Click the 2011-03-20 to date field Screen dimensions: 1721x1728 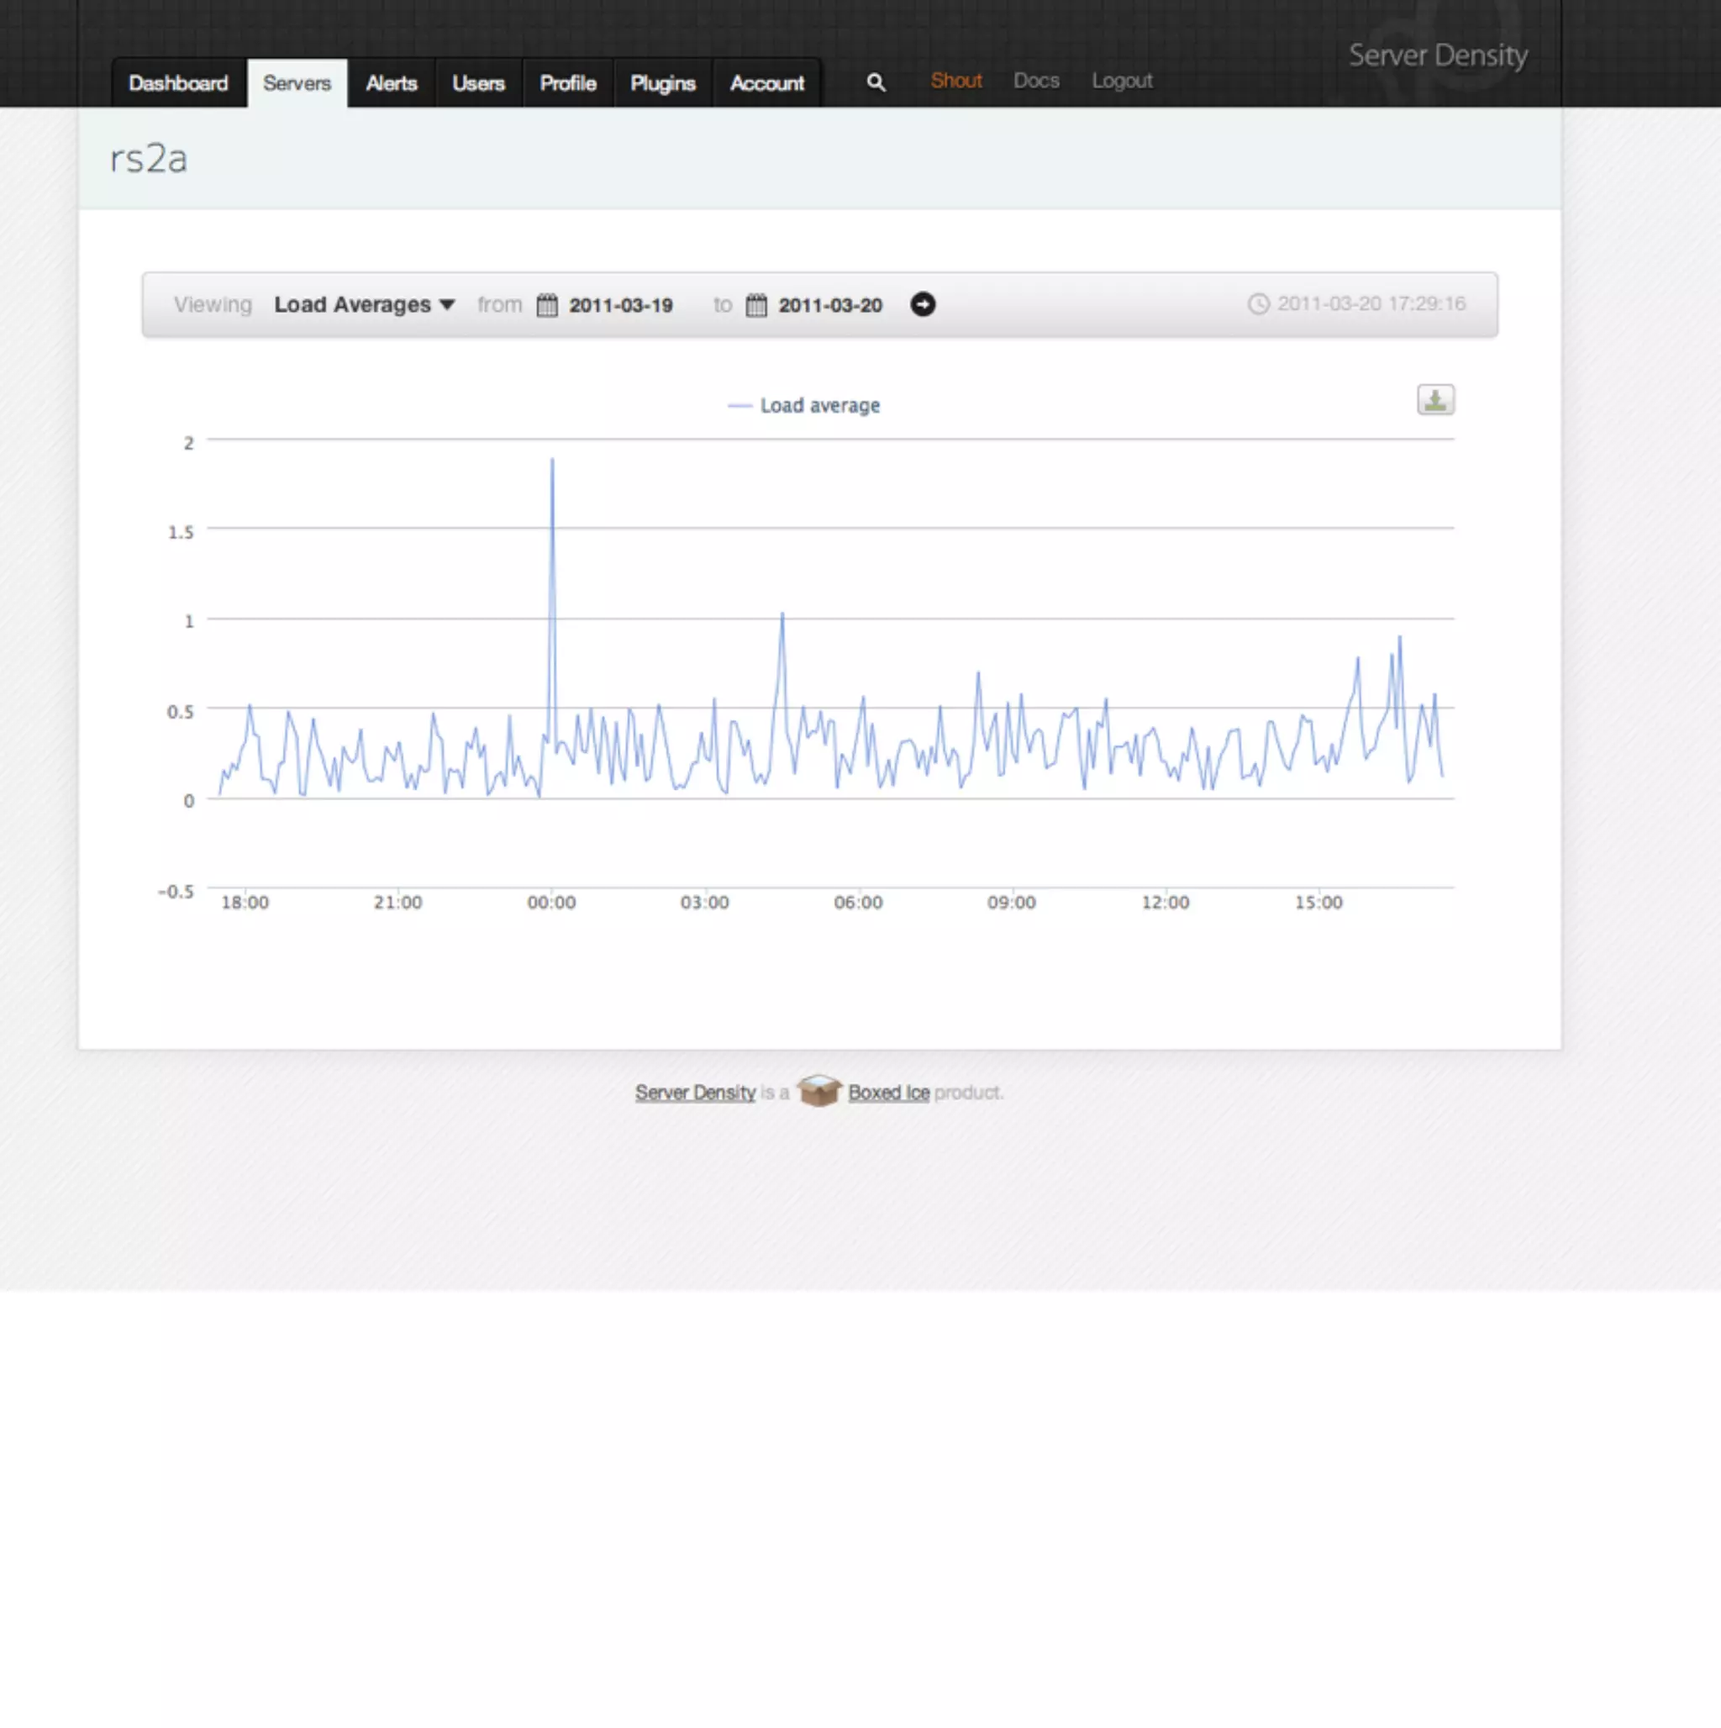tap(829, 305)
